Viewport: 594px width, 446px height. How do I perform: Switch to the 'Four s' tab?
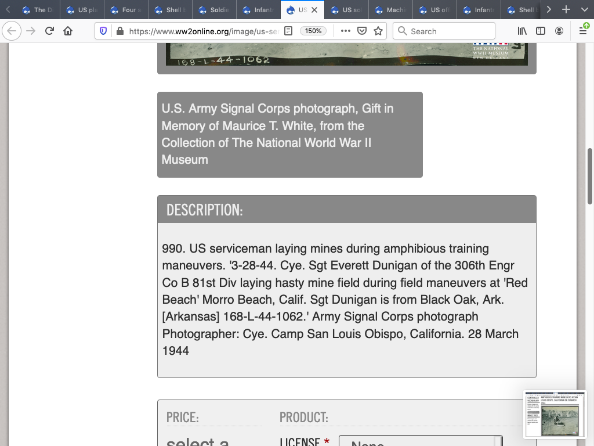(128, 10)
